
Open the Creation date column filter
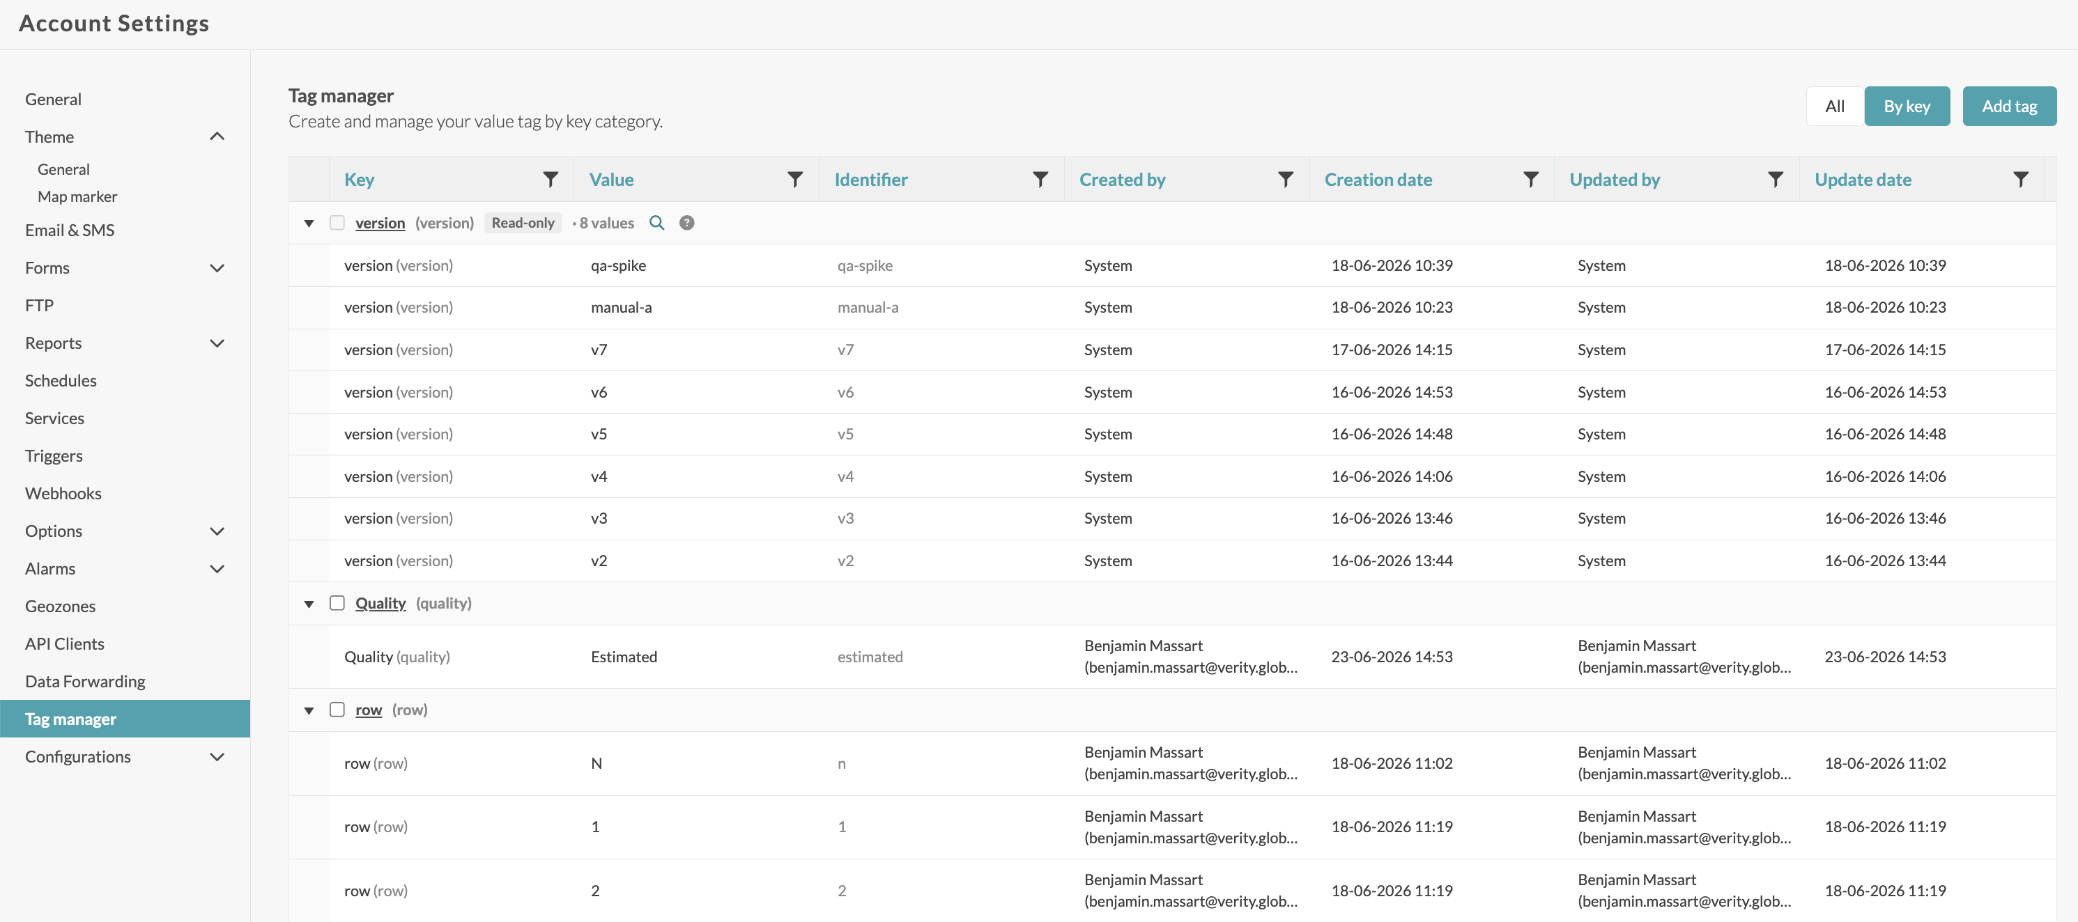point(1531,179)
